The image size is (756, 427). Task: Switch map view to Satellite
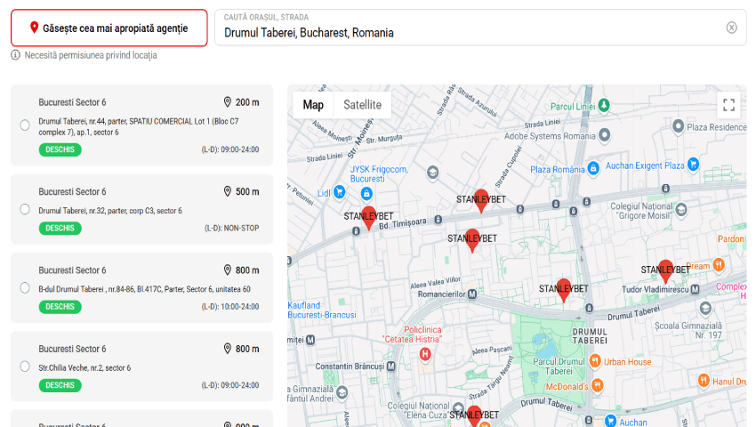pyautogui.click(x=362, y=105)
